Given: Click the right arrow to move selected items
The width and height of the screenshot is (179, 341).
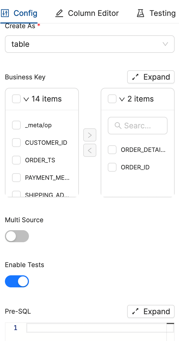Looking at the screenshot, I should click(x=89, y=135).
